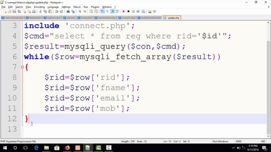Select the update.php tab

171,18
